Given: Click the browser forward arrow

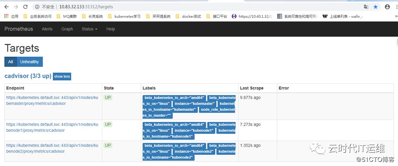Looking at the screenshot, I should coord(16,7).
